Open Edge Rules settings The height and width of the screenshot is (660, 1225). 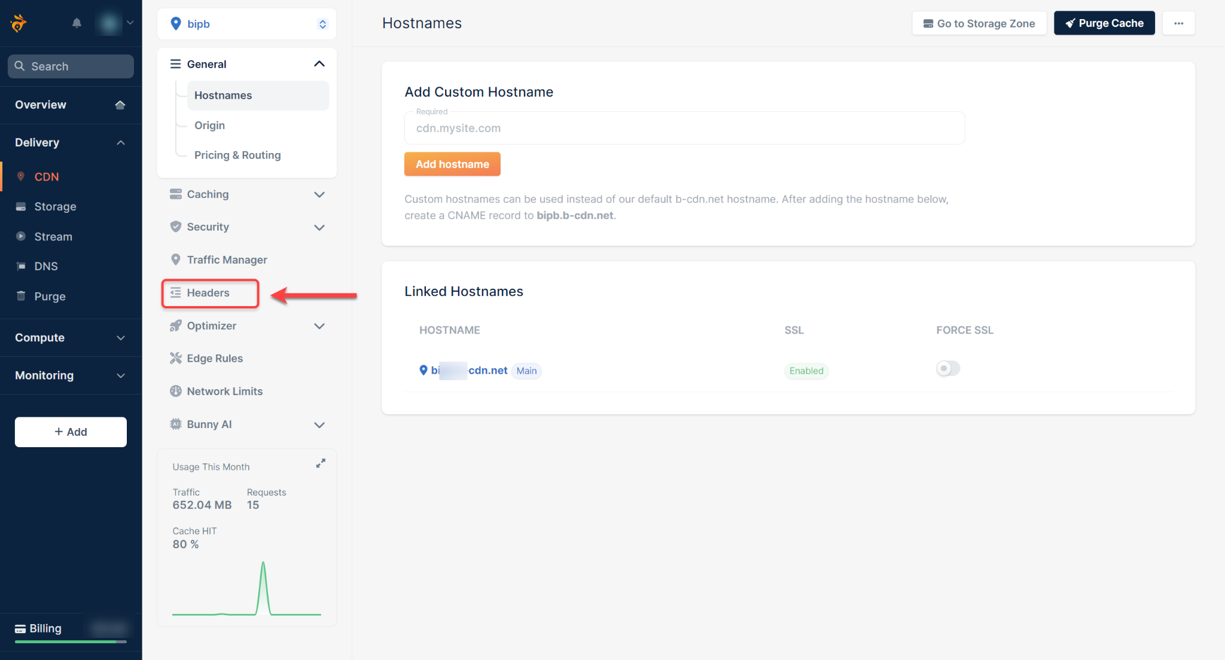(214, 358)
